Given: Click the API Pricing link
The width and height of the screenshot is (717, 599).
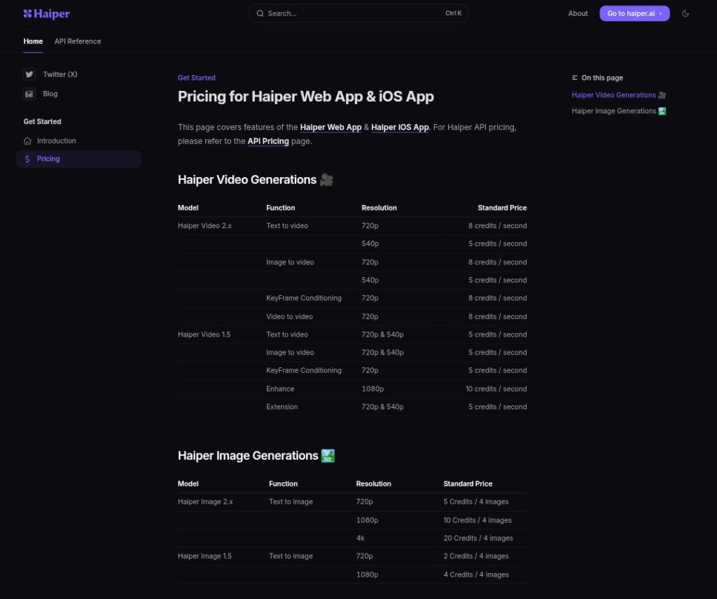Looking at the screenshot, I should pos(268,141).
